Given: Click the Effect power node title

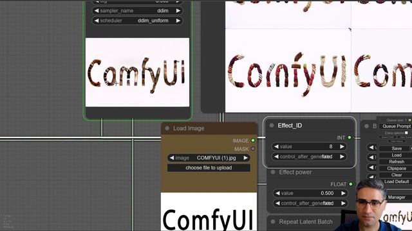Looking at the screenshot, I should click(295, 172).
